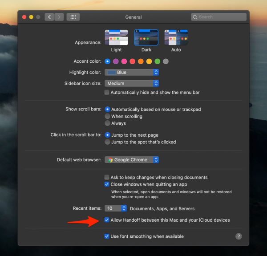This screenshot has height=256, width=267.
Task: Choose the purple accent color
Action: click(116, 61)
